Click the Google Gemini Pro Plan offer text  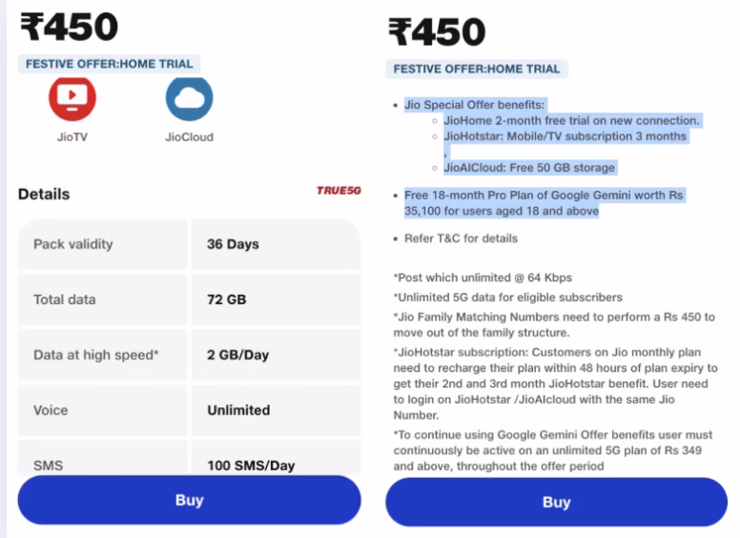(544, 202)
